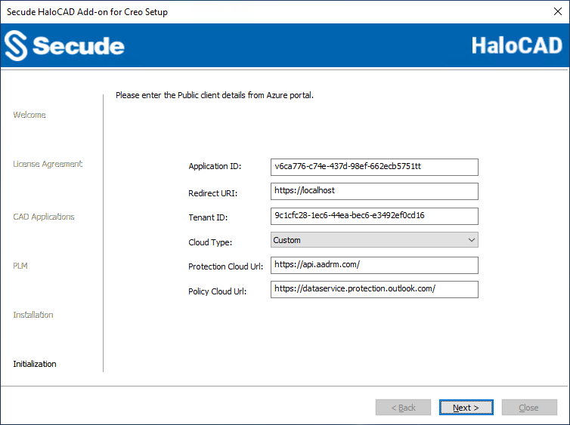Close the setup window with title bar X
Viewport: 570px width, 425px height.
pos(557,12)
